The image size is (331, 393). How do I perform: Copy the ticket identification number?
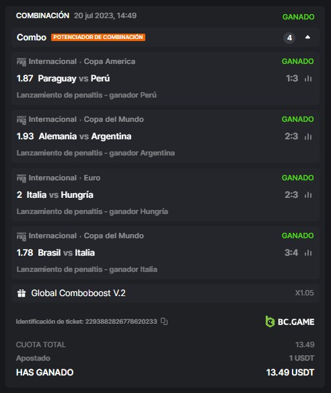click(x=164, y=321)
